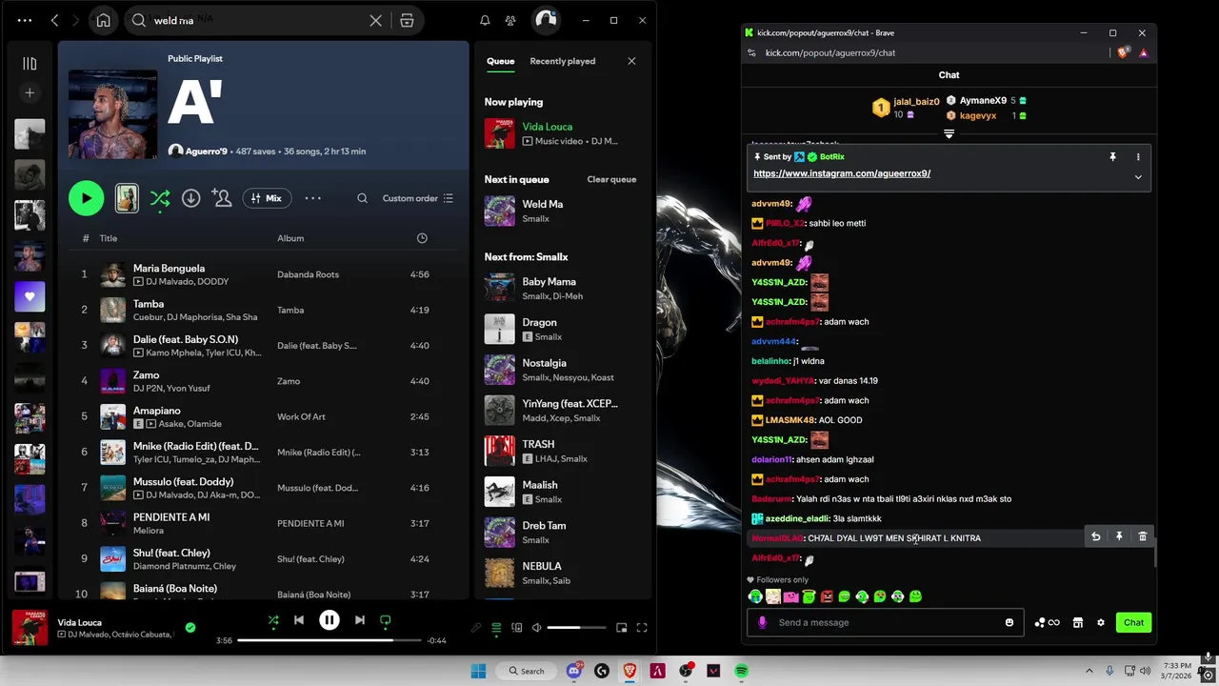Open pinned message more options

1138,156
